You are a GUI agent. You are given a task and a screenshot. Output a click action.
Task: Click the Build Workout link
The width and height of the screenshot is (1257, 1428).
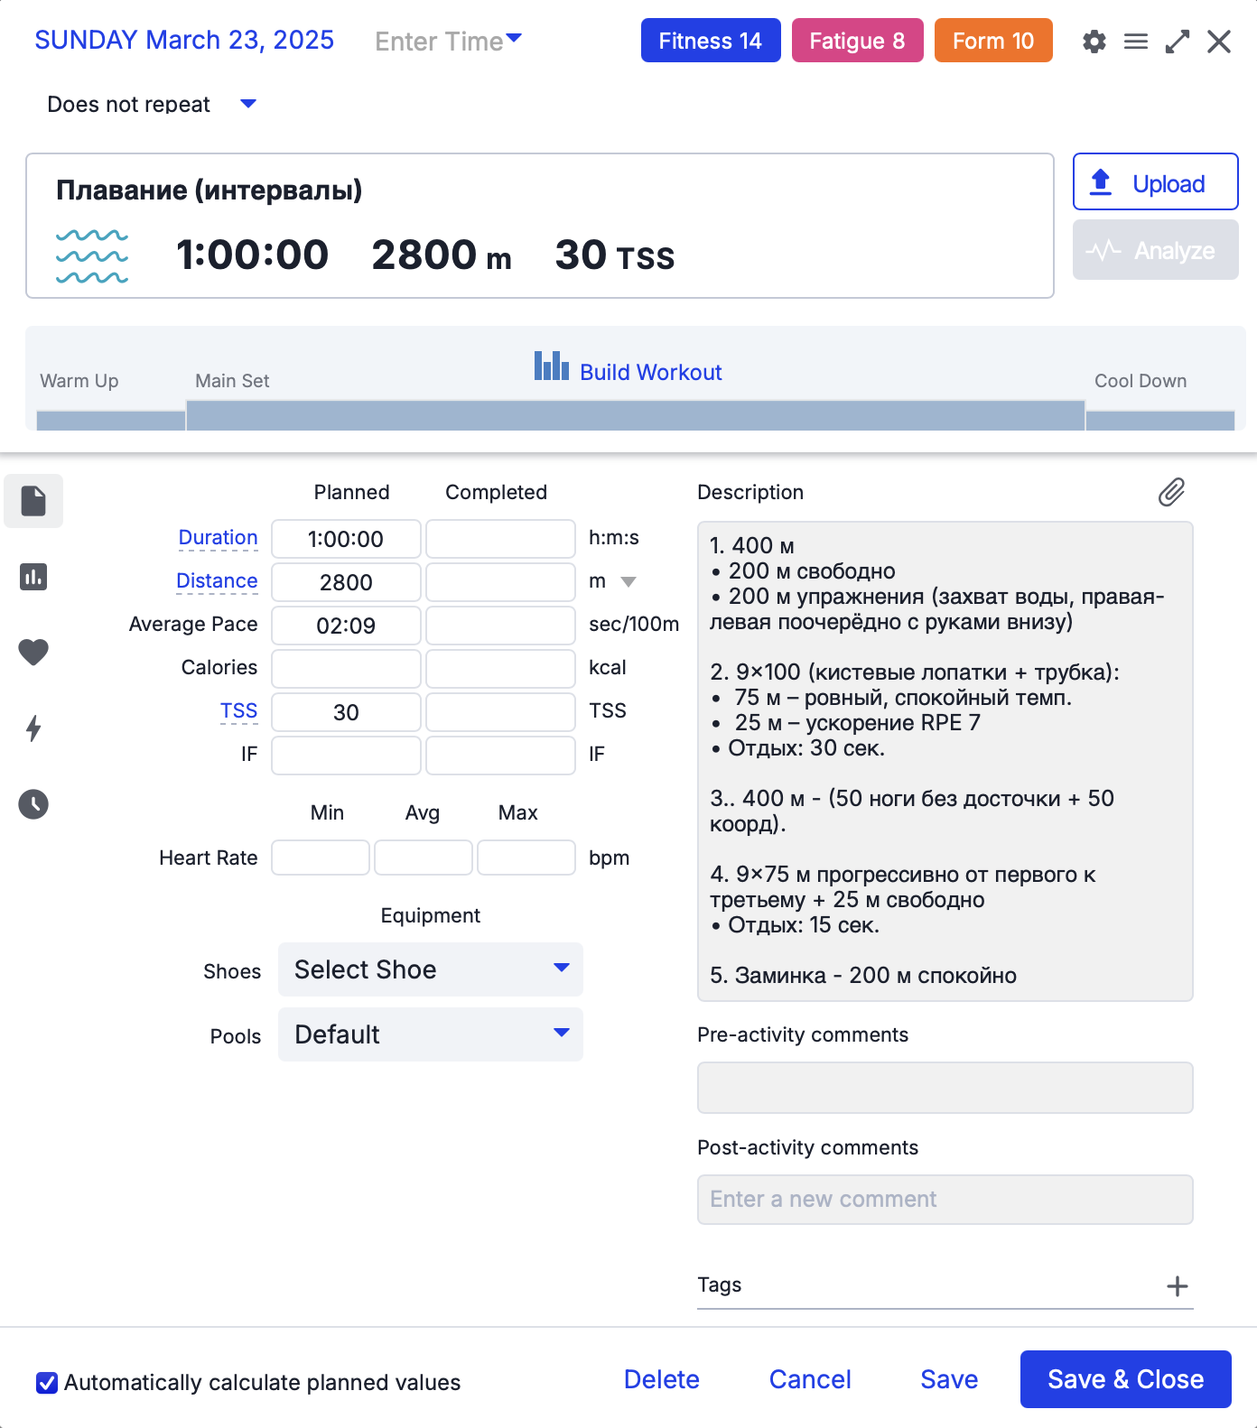tap(650, 372)
